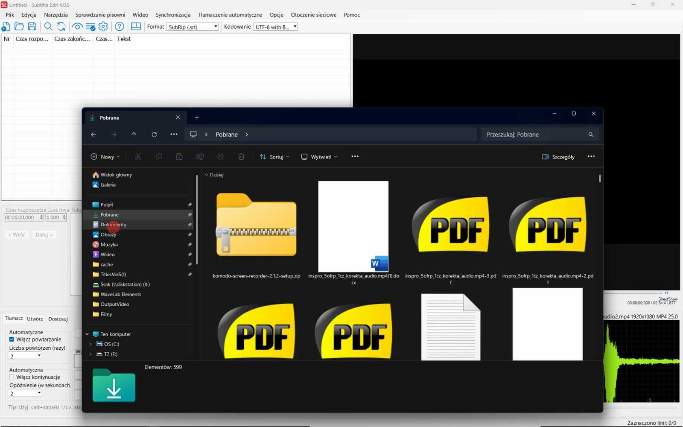The height and width of the screenshot is (427, 683).
Task: Refresh the Pobrane folder view
Action: (x=154, y=135)
